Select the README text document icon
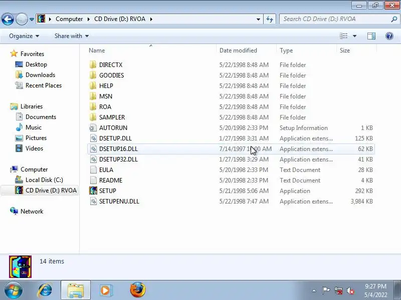This screenshot has height=300, width=401. click(x=93, y=180)
